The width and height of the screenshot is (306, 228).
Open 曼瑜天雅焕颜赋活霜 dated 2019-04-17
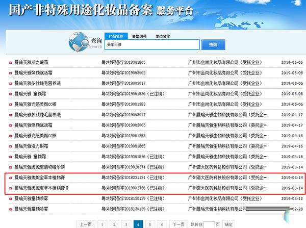(33, 125)
